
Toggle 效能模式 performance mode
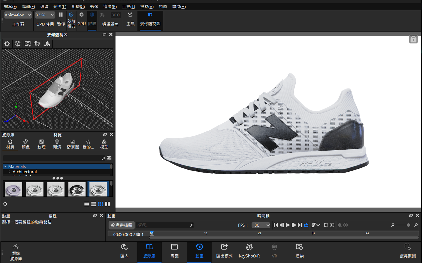[71, 20]
